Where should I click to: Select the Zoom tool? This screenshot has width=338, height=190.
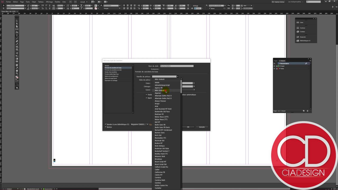pyautogui.click(x=17, y=74)
